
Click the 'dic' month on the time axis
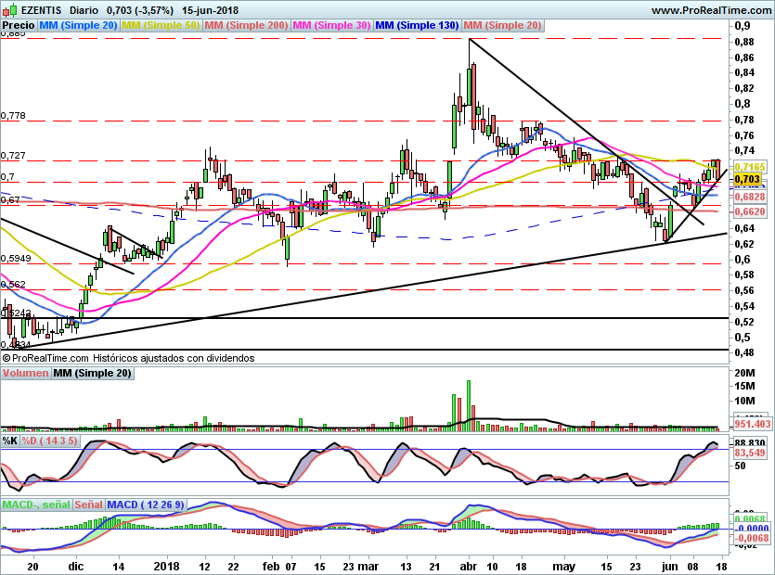click(75, 566)
